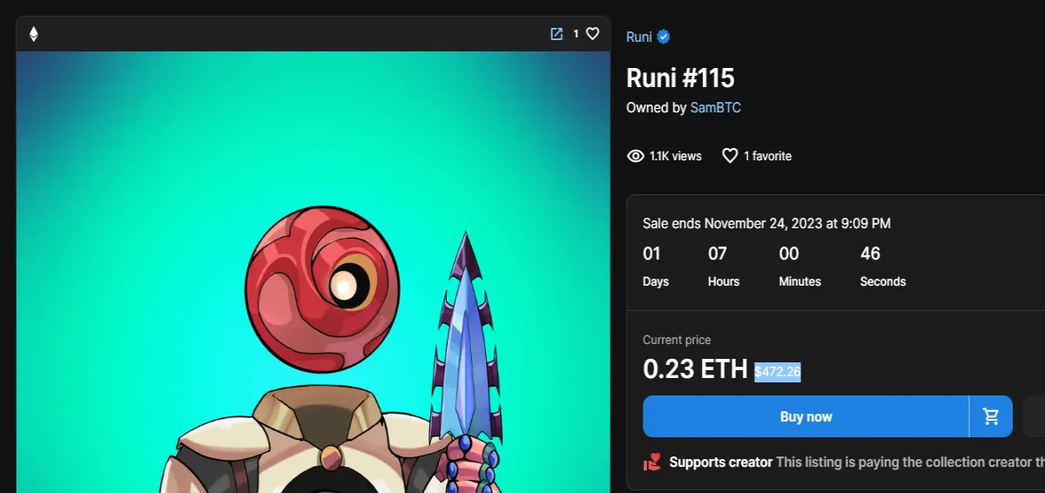The height and width of the screenshot is (493, 1045).
Task: Click the '46 Seconds' countdown value
Action: coord(883,267)
